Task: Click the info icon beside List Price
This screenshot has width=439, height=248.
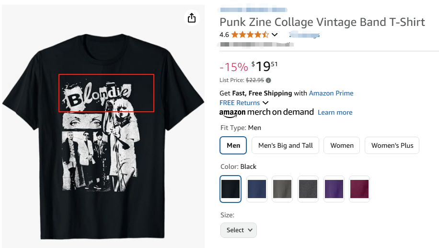Action: [x=268, y=80]
